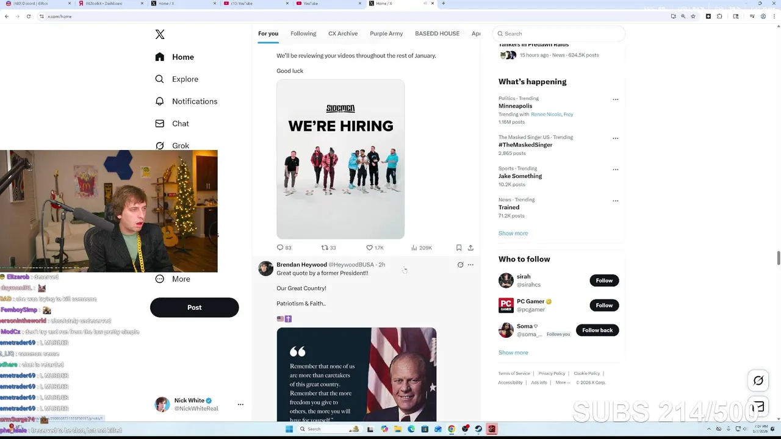This screenshot has height=439, width=781.
Task: Open more options on Brendan Heywood post
Action: (x=470, y=265)
